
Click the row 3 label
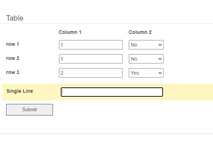pyautogui.click(x=13, y=72)
